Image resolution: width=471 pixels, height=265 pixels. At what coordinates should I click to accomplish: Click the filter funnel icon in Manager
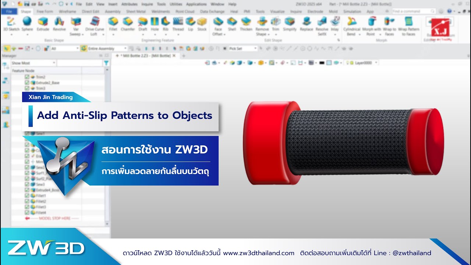[x=106, y=63]
